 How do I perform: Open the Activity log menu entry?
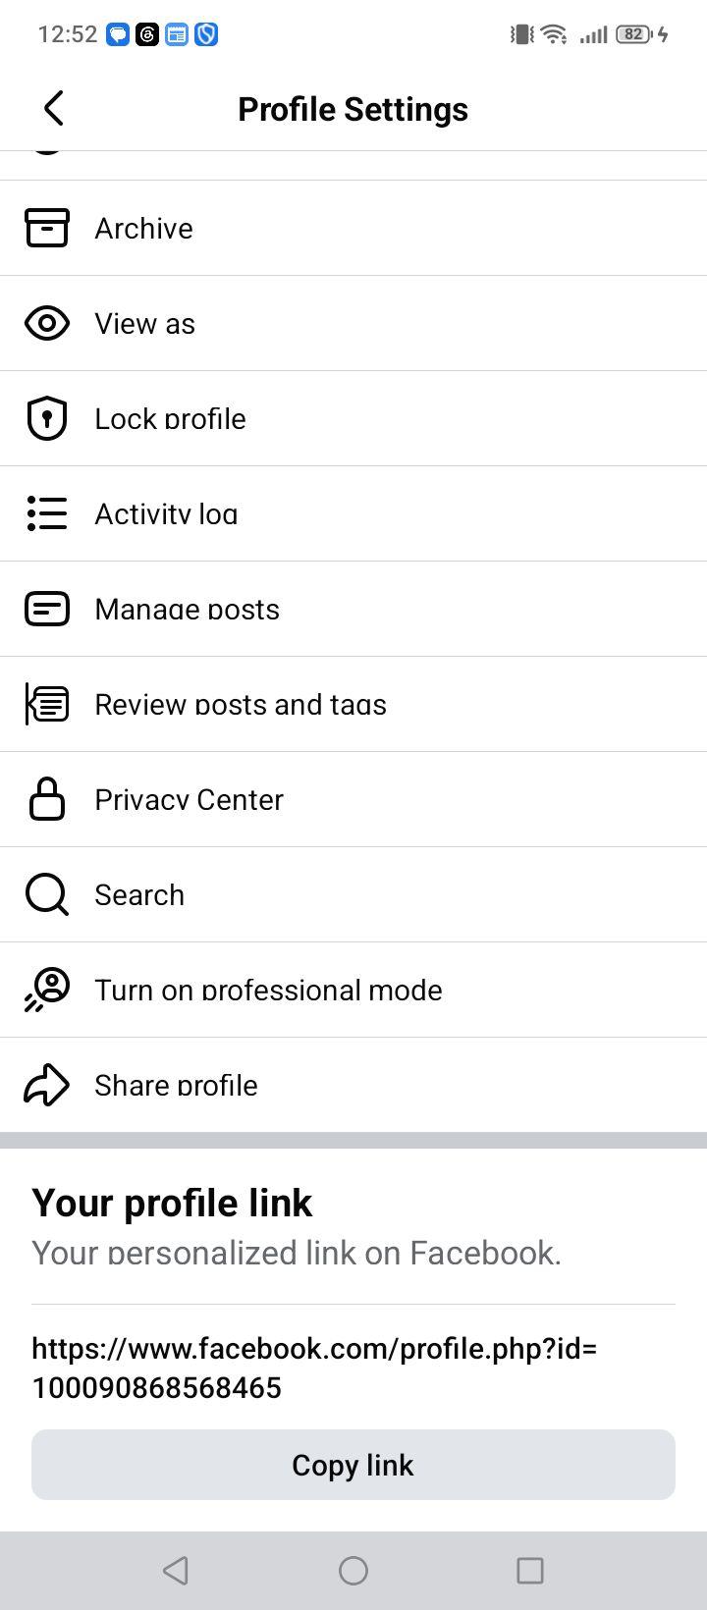point(353,513)
